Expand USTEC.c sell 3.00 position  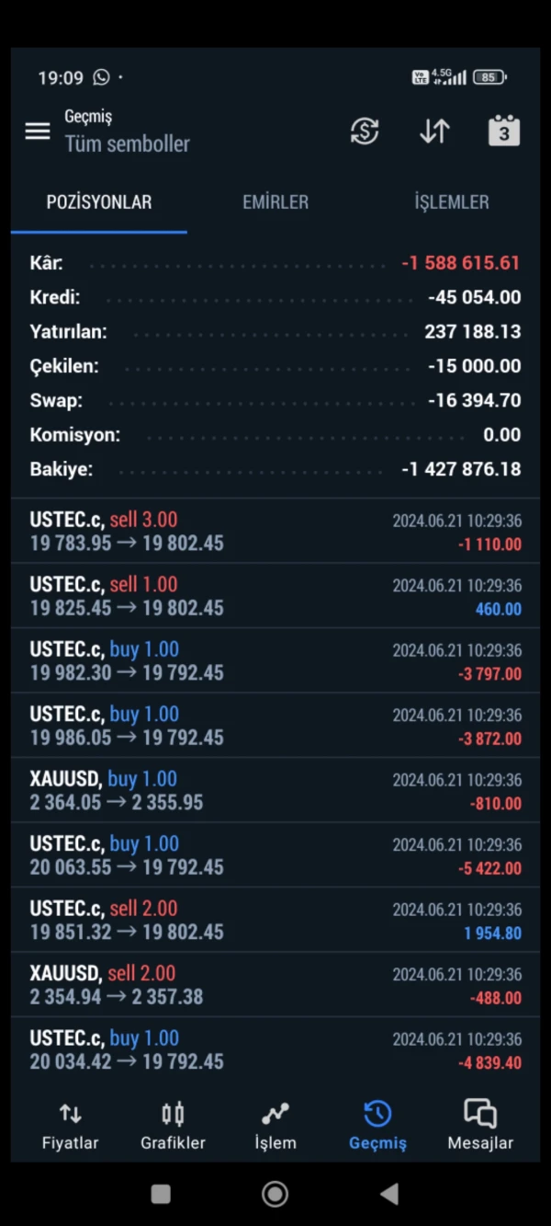coord(275,532)
